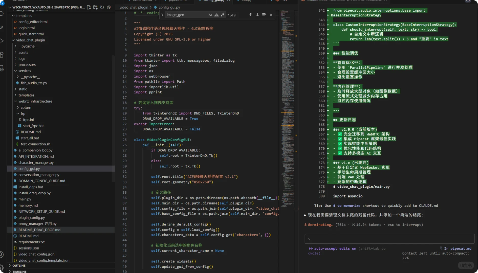
Task: Open conversation_manager.py in the Explorer
Action: pyautogui.click(x=39, y=175)
